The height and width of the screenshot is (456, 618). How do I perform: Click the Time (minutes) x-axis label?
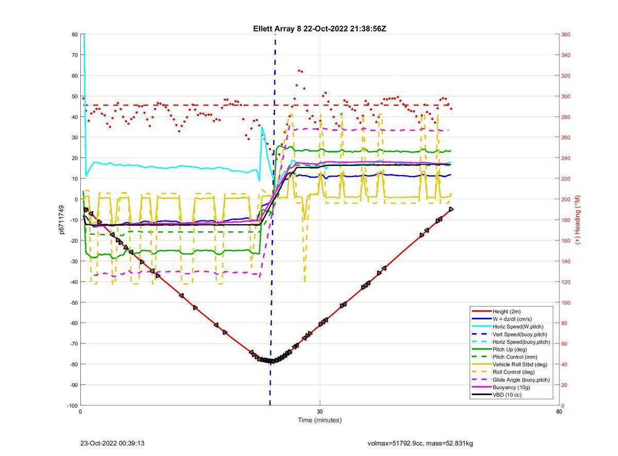coord(319,420)
